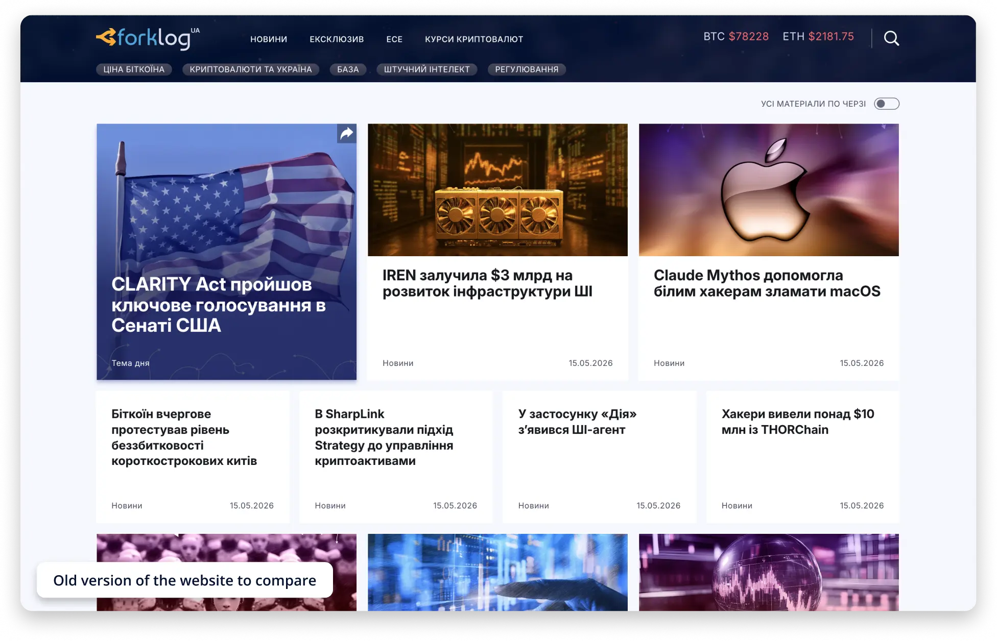Select the КРИПТОВАЛЮТИ ТА УКРАЇНА tag
This screenshot has width=997, height=641.
(251, 69)
